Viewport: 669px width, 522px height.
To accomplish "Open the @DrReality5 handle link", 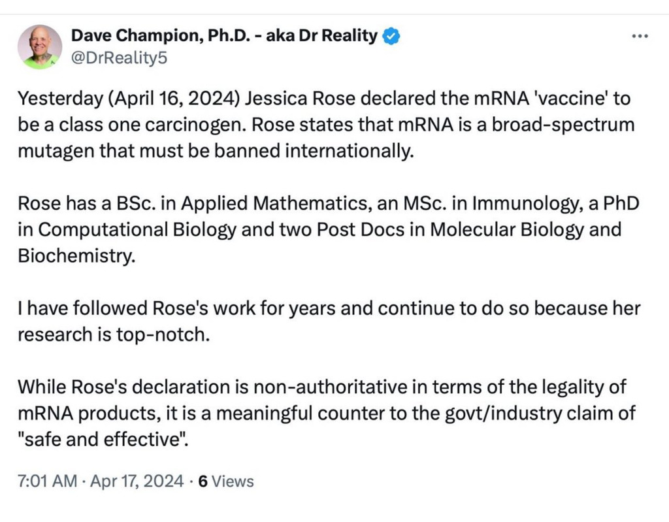I will click(x=119, y=59).
